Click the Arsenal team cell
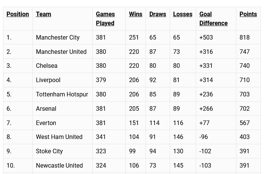This screenshot has width=265, height=174. 46,108
